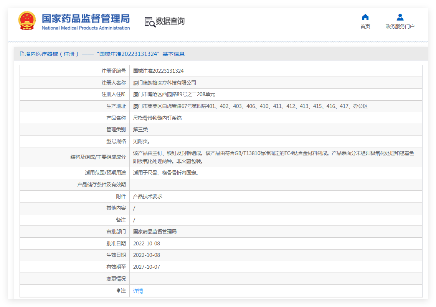Click the 批准日期 label

pos(116,243)
